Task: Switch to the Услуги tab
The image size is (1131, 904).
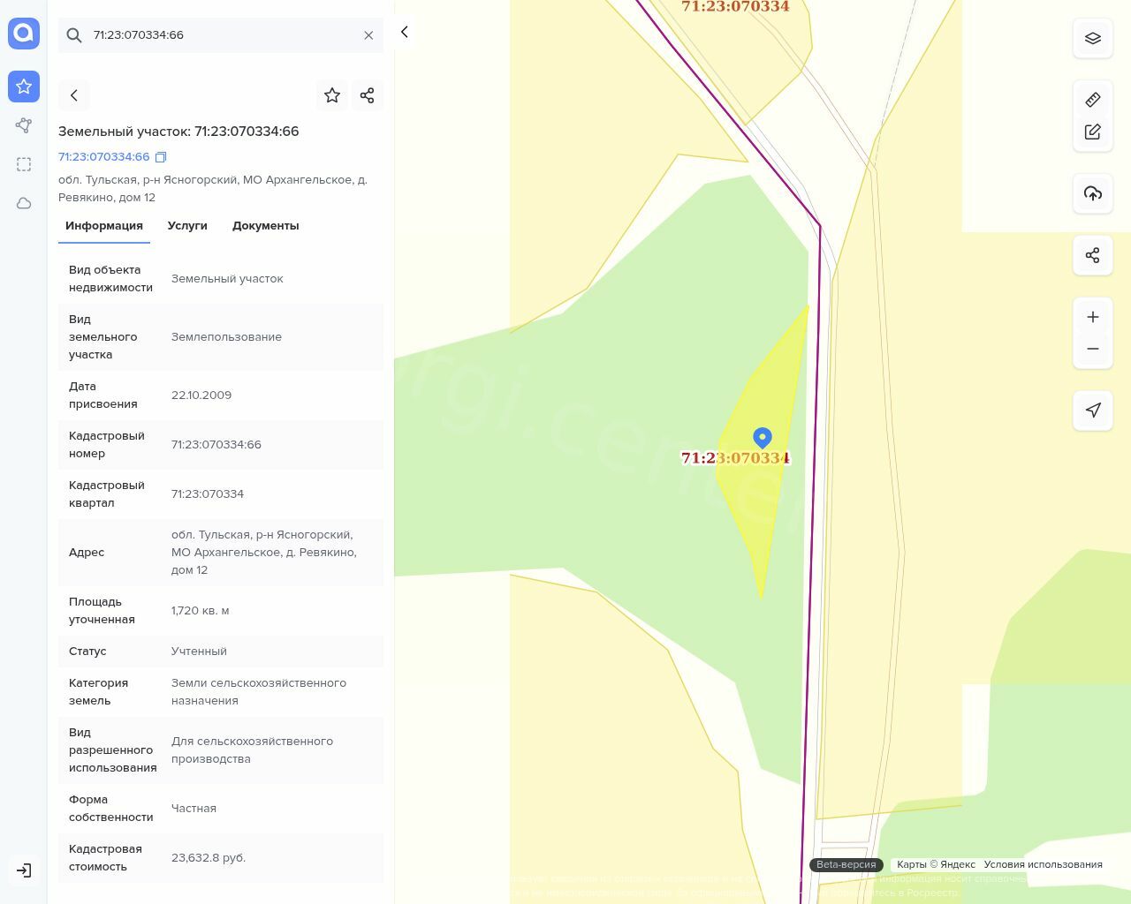Action: pos(187,226)
